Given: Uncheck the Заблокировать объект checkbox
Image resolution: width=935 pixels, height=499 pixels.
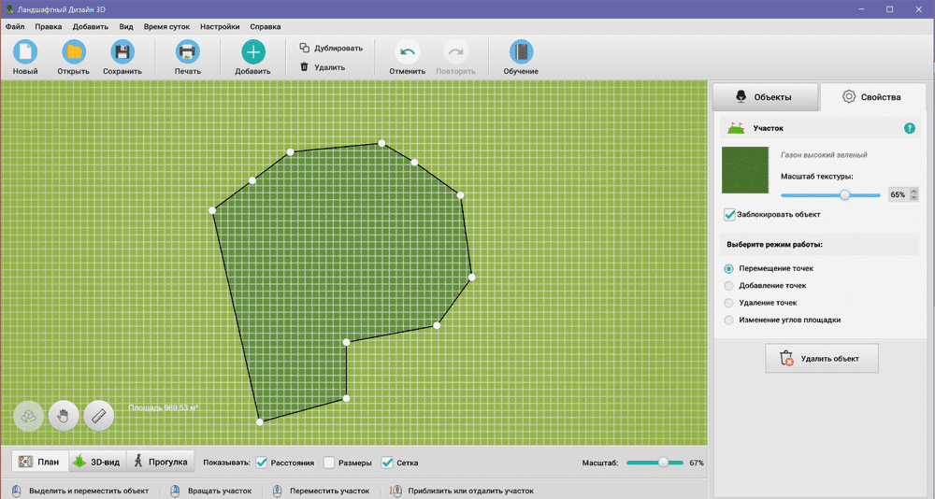Looking at the screenshot, I should coord(730,215).
